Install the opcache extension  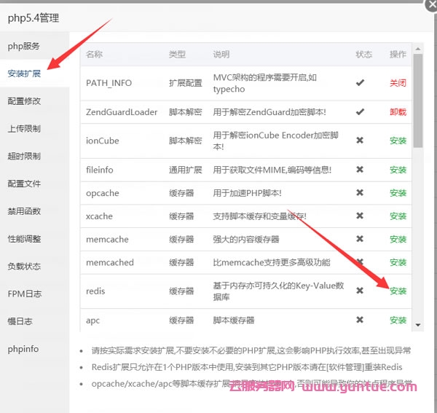(x=398, y=193)
